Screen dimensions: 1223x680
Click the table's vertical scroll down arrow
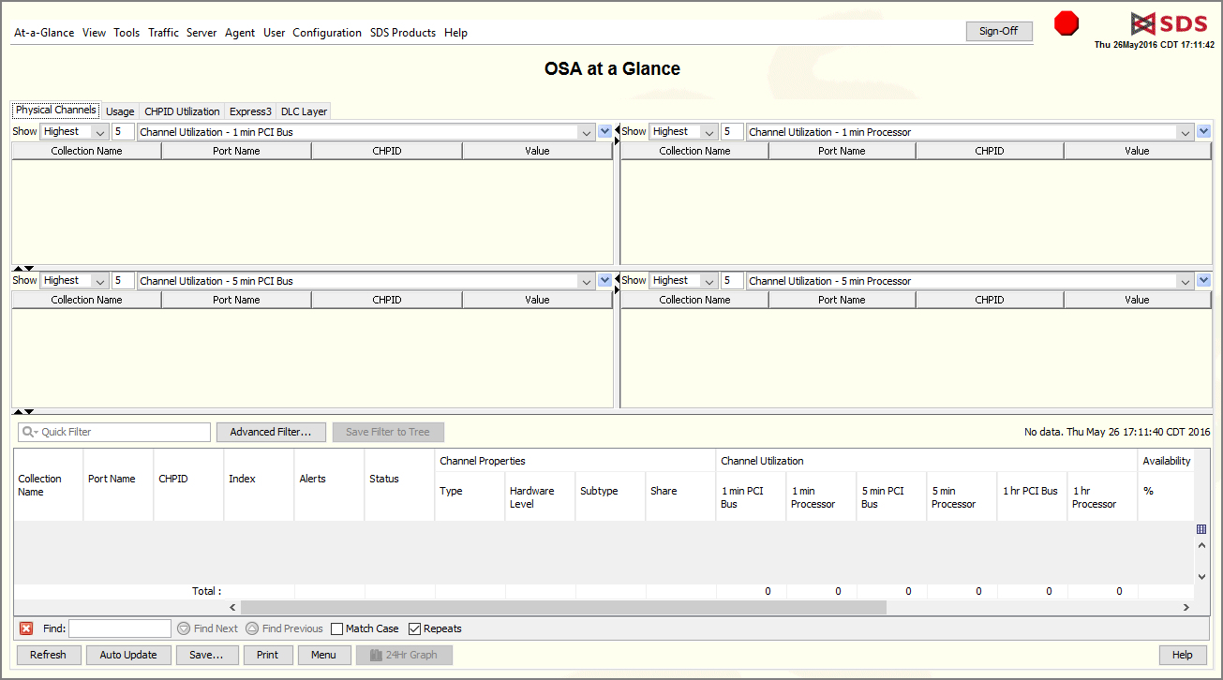[1201, 577]
